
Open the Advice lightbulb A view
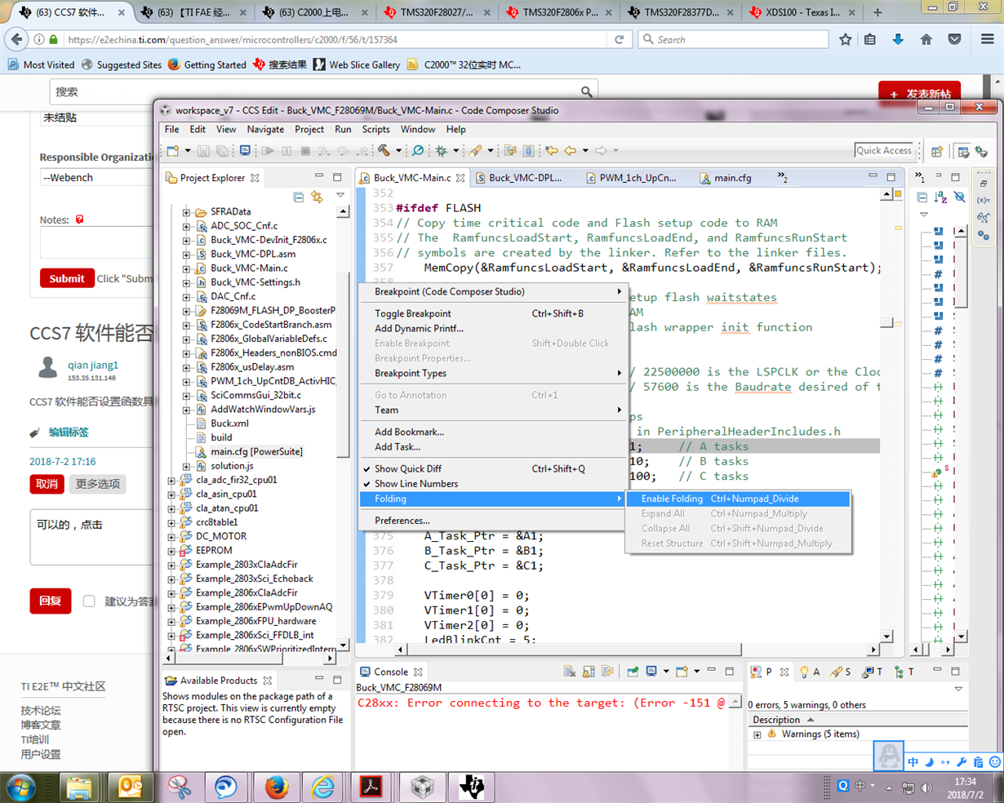810,672
